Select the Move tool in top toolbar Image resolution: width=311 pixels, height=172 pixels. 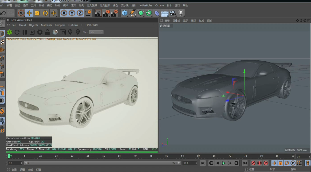click(29, 13)
